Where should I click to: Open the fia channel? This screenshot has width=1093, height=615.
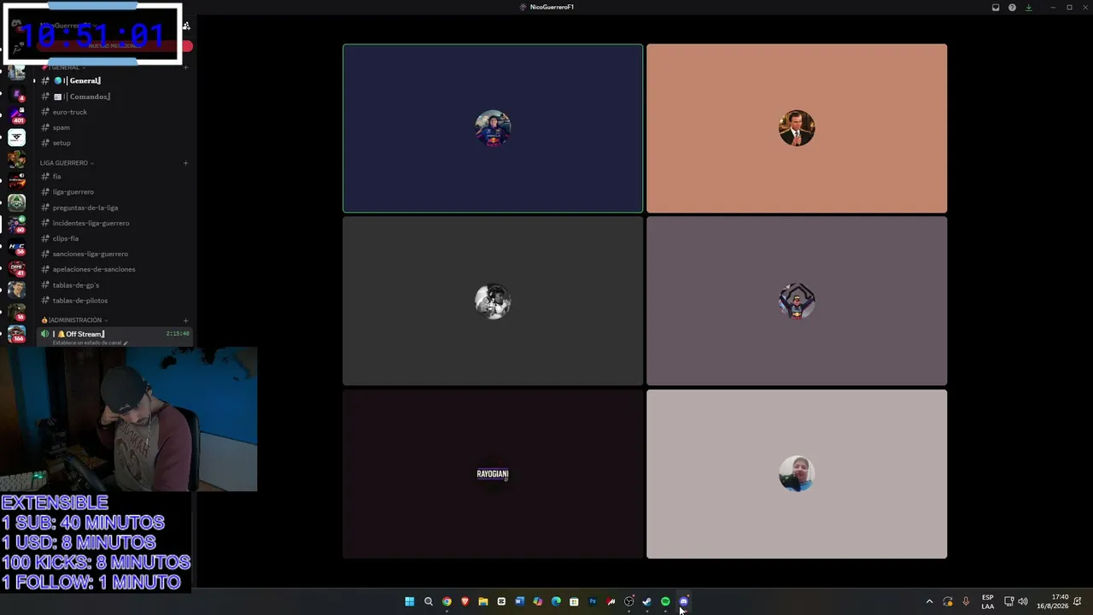point(115,176)
